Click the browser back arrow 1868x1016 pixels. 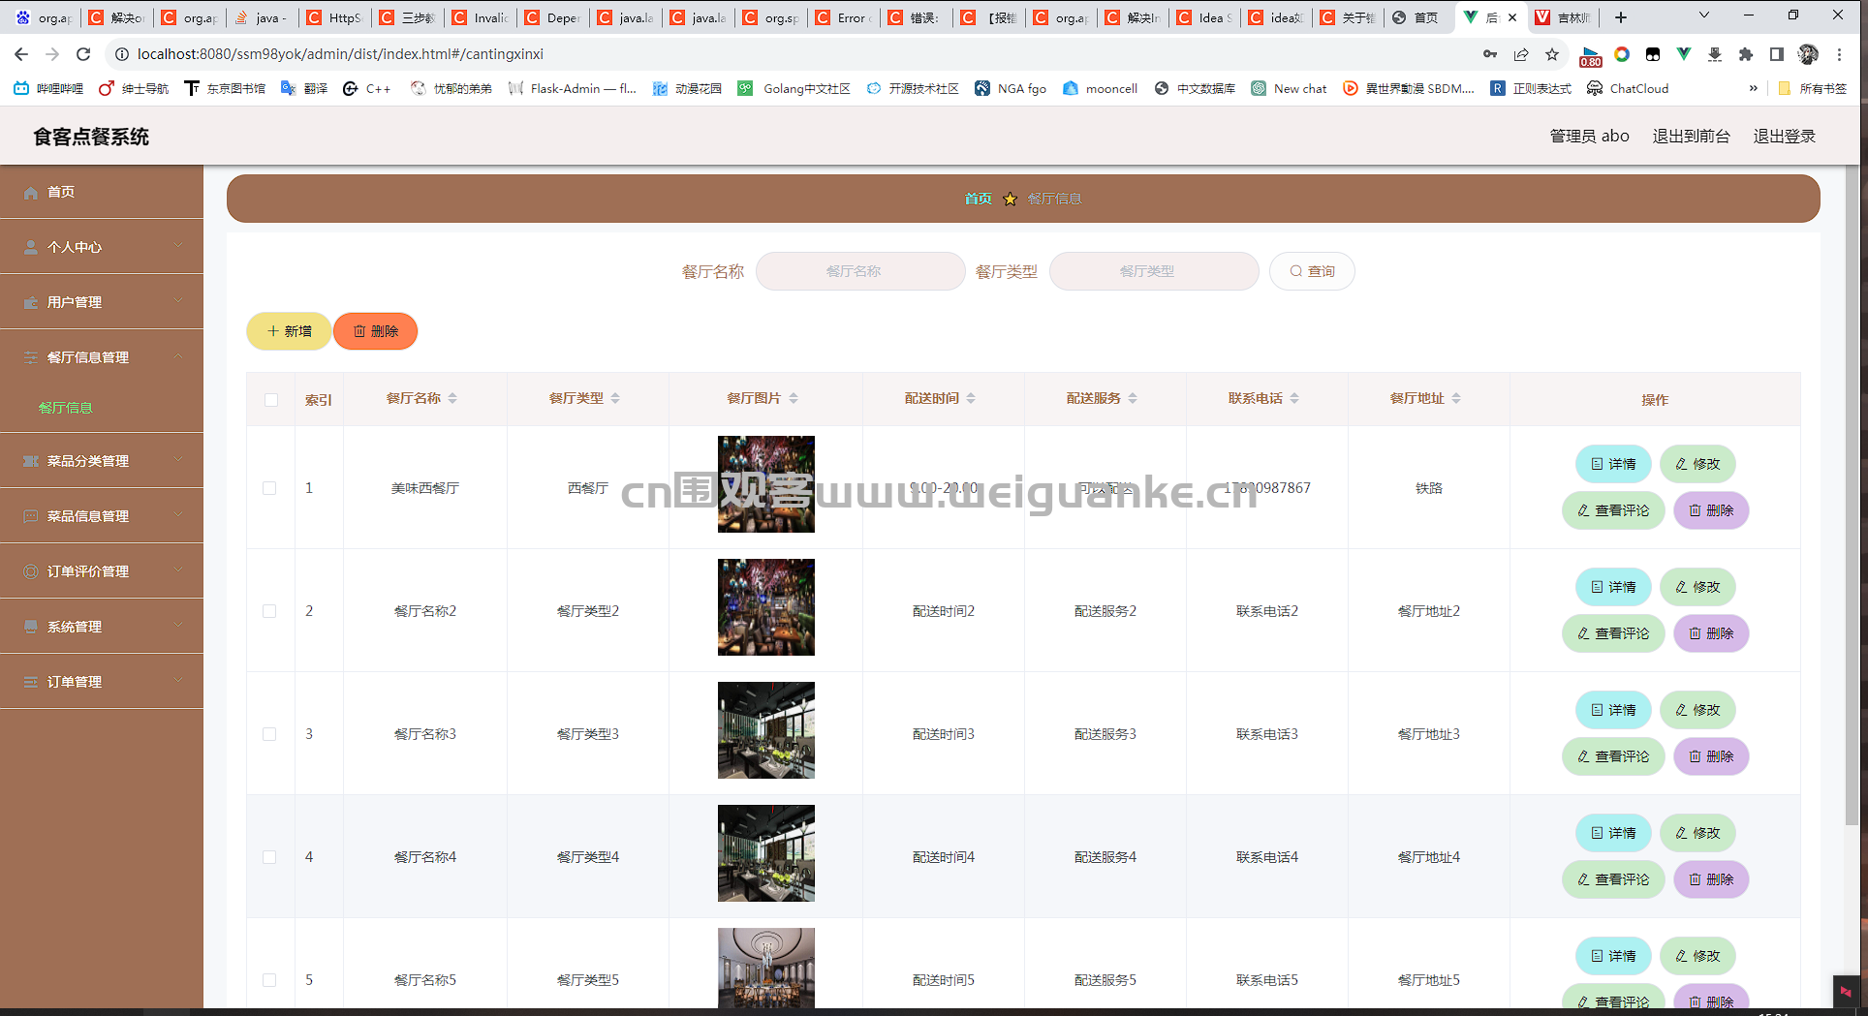(x=21, y=54)
